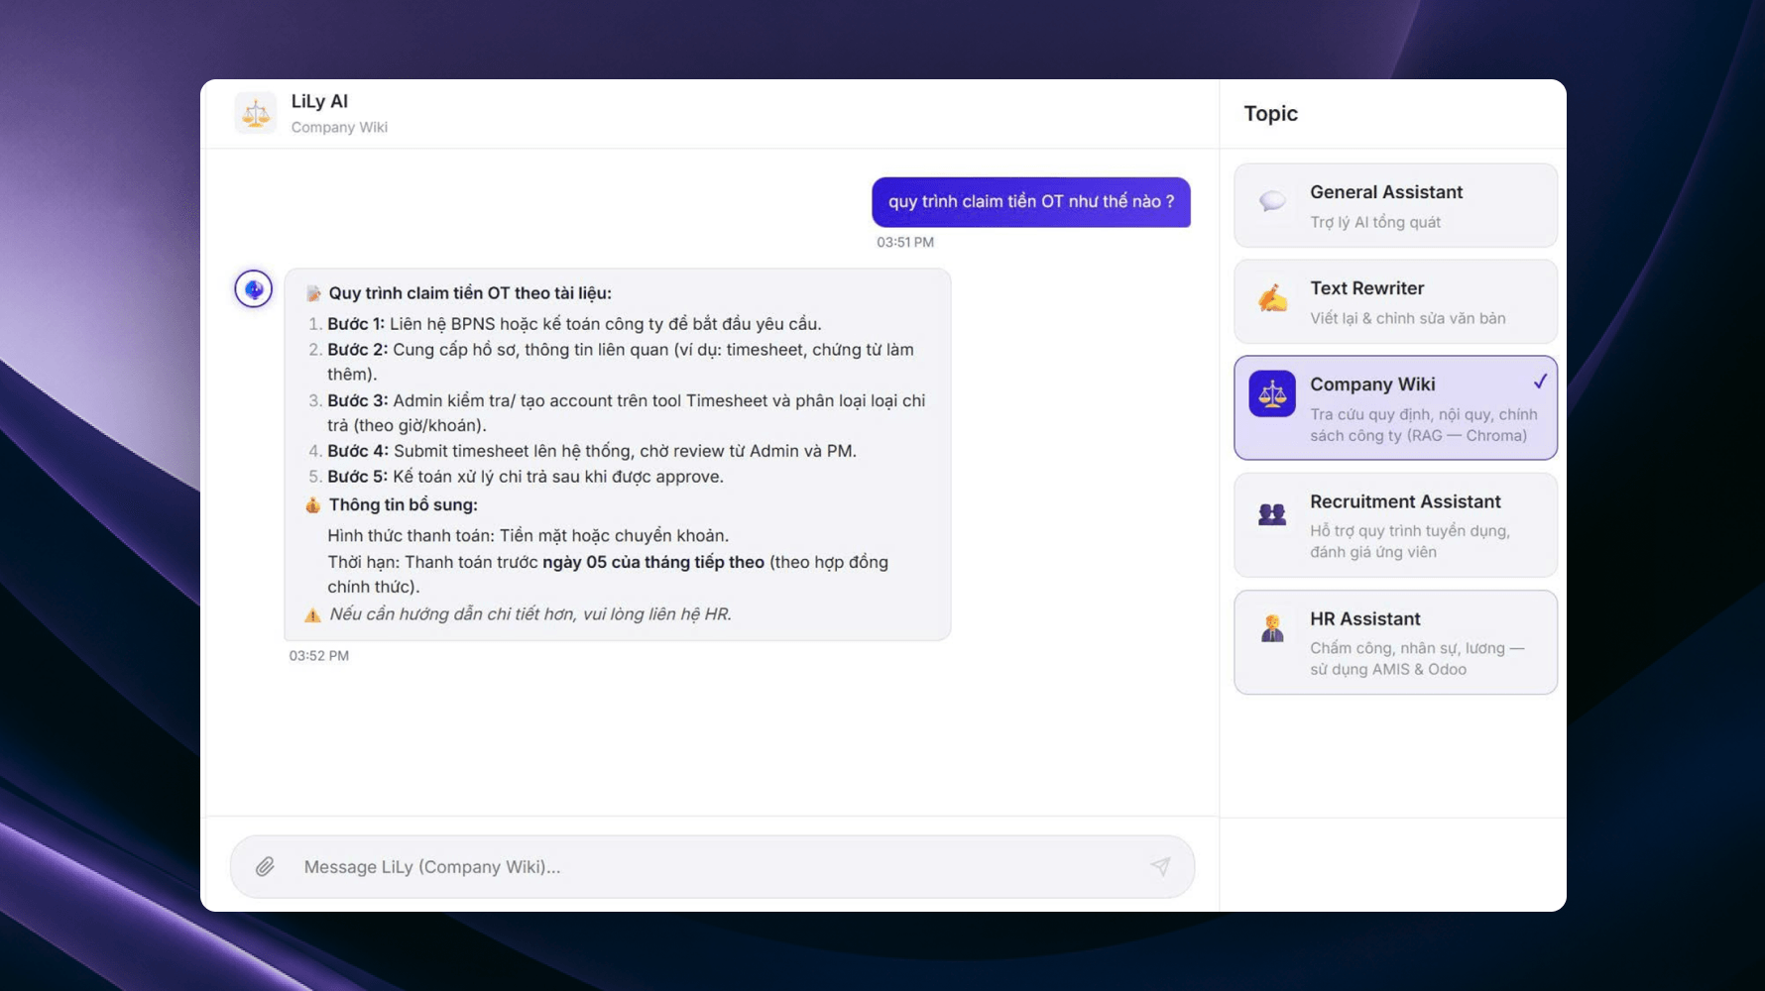Click the checkmark on Company Wiki card
Image resolution: width=1765 pixels, height=991 pixels.
point(1540,382)
